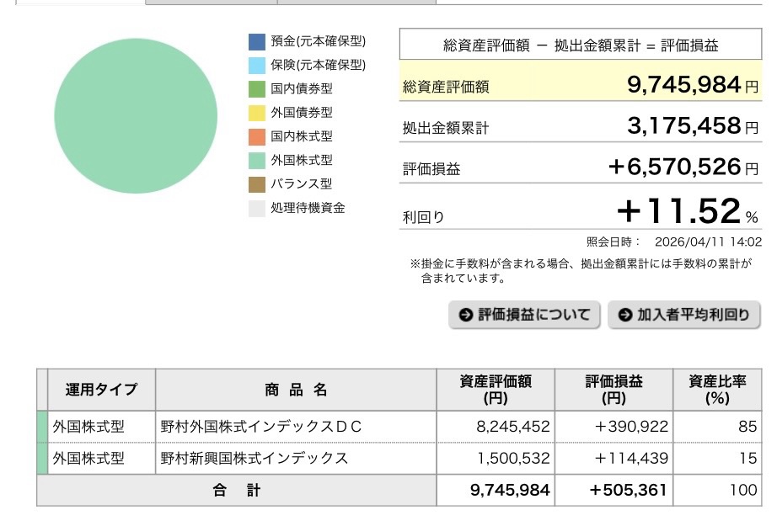Select the 商品名 column header
Image resolution: width=777 pixels, height=526 pixels.
295,390
